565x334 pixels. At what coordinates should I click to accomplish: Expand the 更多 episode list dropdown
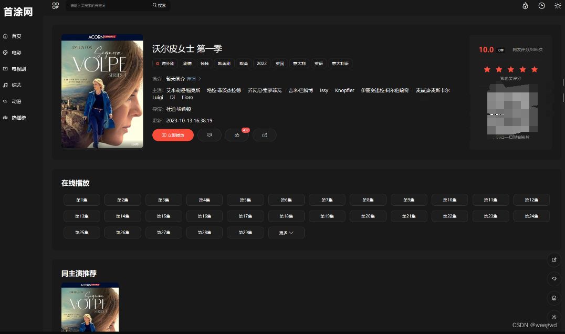coord(286,232)
